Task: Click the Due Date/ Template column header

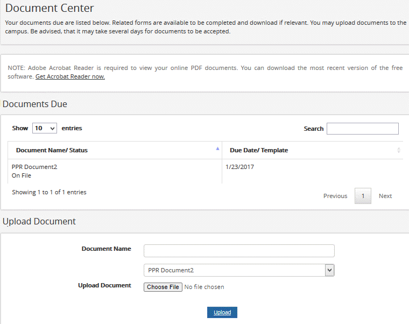Action: 259,150
